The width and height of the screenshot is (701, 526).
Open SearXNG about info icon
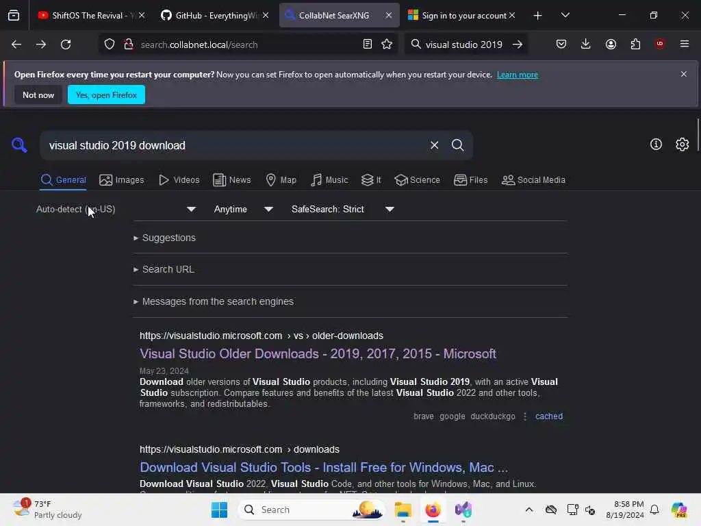[656, 144]
